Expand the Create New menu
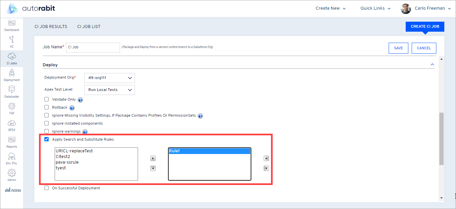Screen dimensions: 456x209 click(331, 8)
